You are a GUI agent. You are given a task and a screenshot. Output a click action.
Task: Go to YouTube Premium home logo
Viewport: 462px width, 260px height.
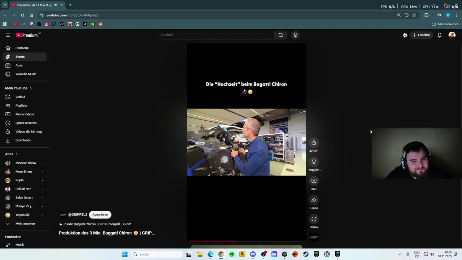[x=27, y=35]
